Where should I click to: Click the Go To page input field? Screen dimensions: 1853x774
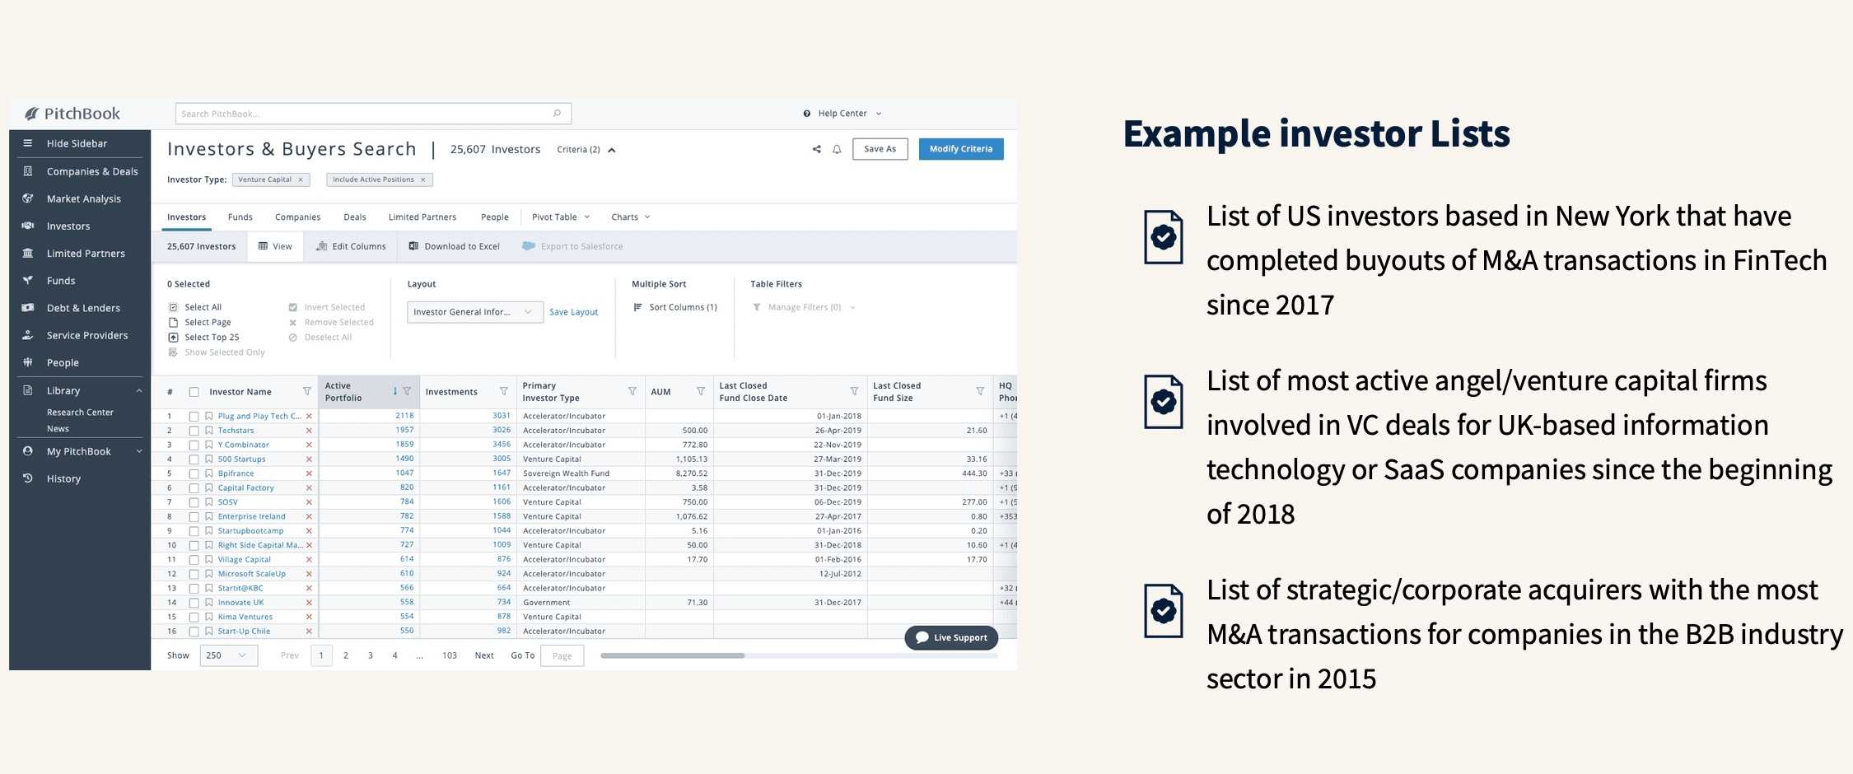(562, 655)
